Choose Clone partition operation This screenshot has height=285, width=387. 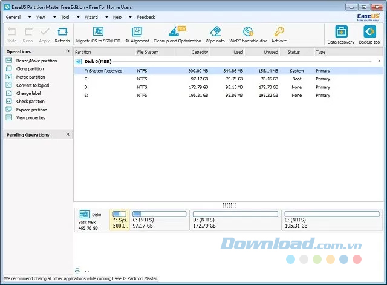[x=30, y=69]
